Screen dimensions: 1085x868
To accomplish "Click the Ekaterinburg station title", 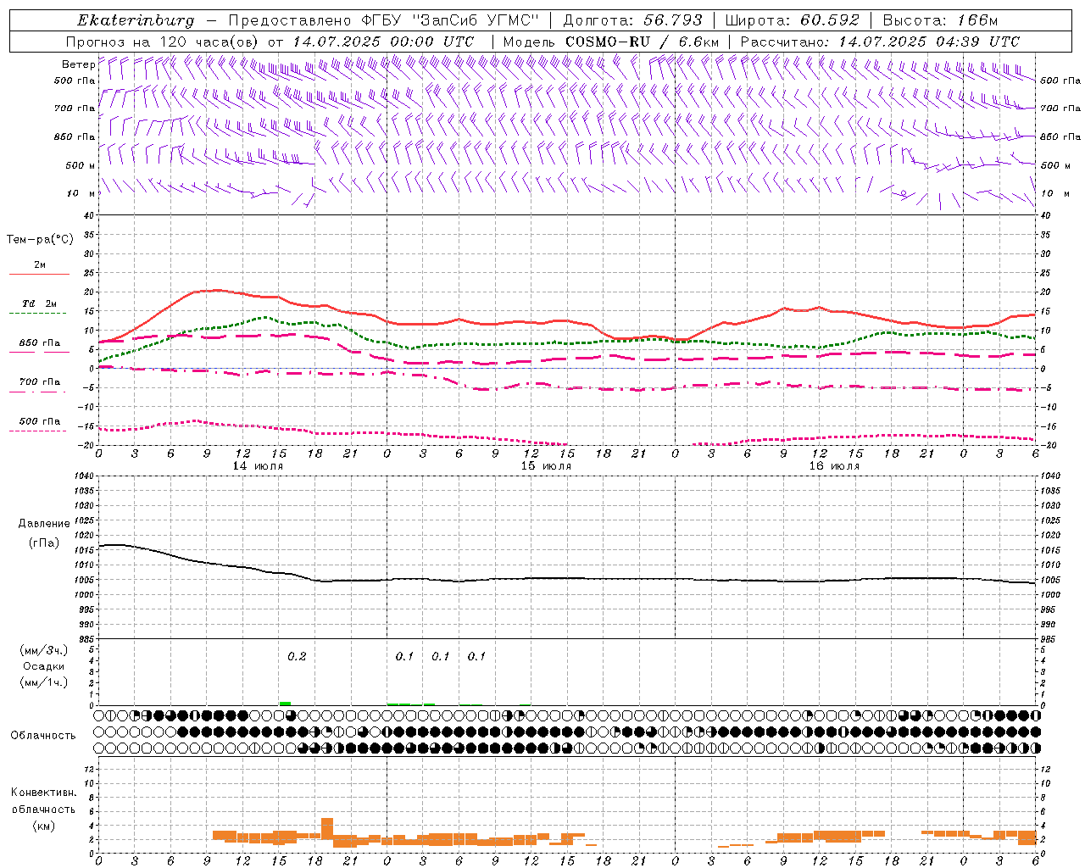I will point(136,20).
